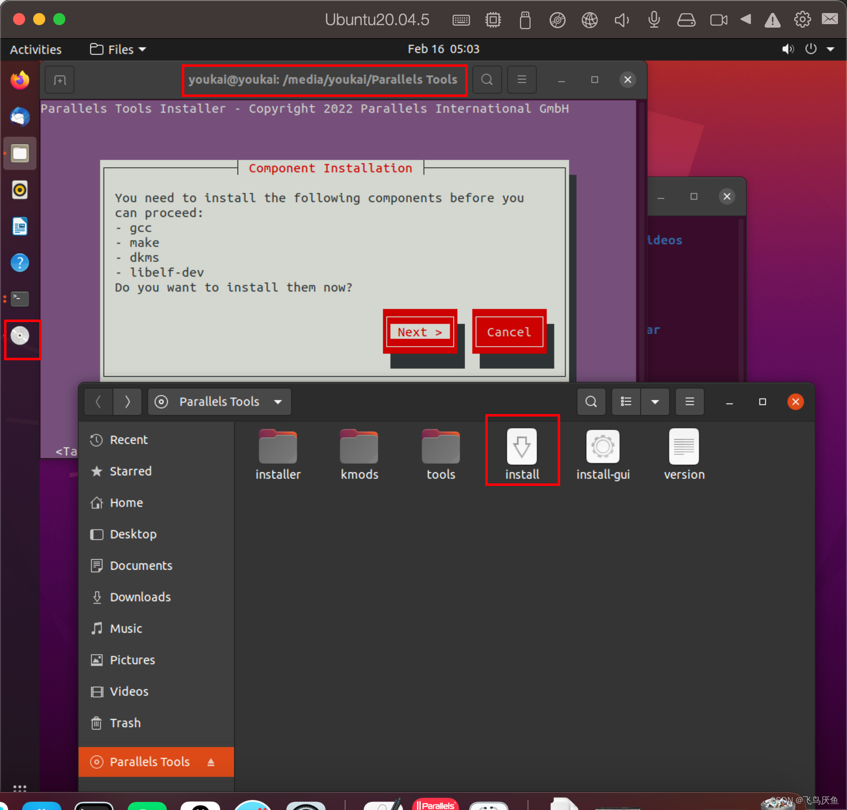
Task: Open VM hard disk icon
Action: tap(686, 20)
